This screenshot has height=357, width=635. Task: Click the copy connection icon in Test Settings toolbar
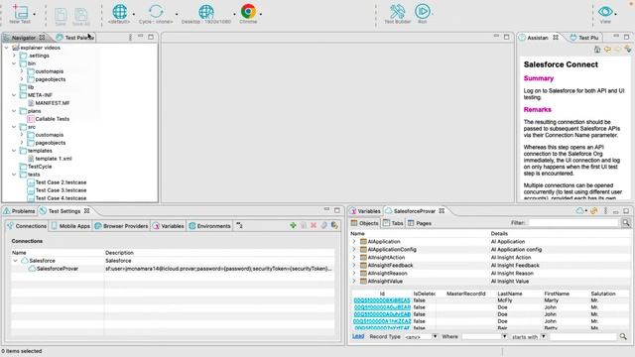pyautogui.click(x=304, y=225)
